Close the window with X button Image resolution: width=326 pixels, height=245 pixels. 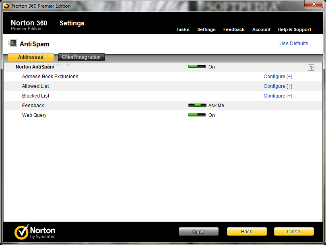(314, 4)
